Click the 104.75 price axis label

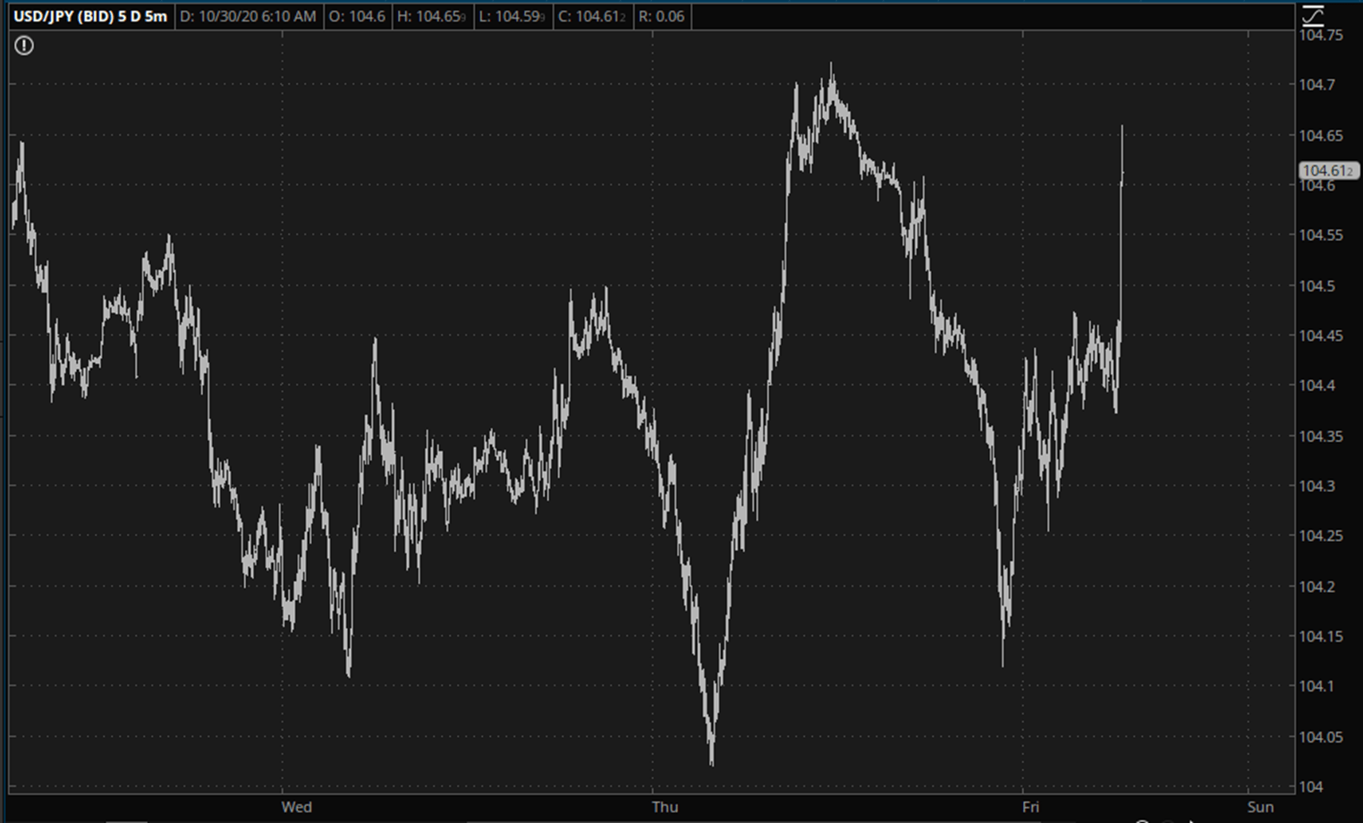pyautogui.click(x=1321, y=36)
